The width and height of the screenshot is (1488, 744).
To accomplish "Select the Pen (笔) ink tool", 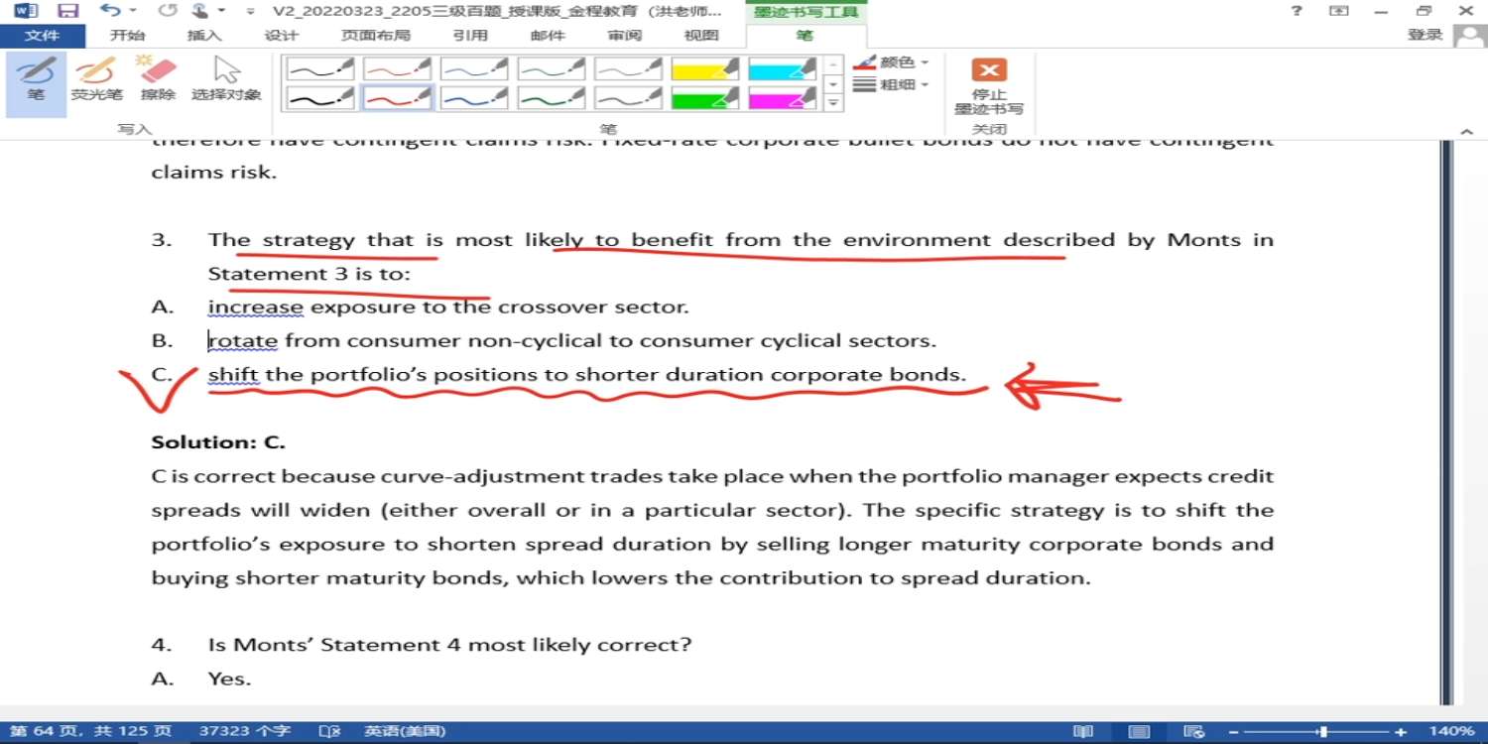I will pyautogui.click(x=37, y=83).
